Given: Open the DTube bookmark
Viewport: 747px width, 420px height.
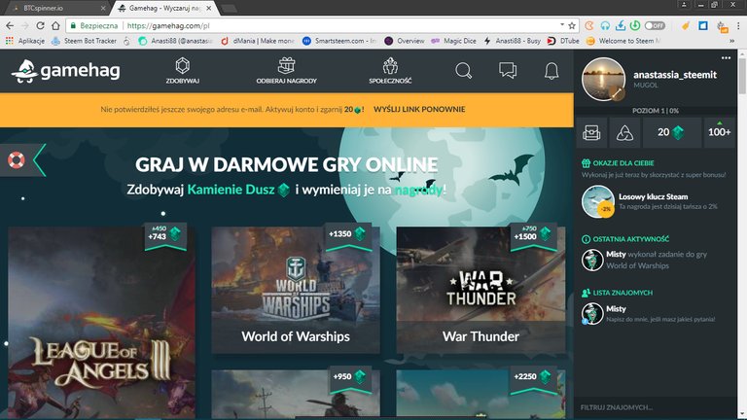Looking at the screenshot, I should coord(563,41).
